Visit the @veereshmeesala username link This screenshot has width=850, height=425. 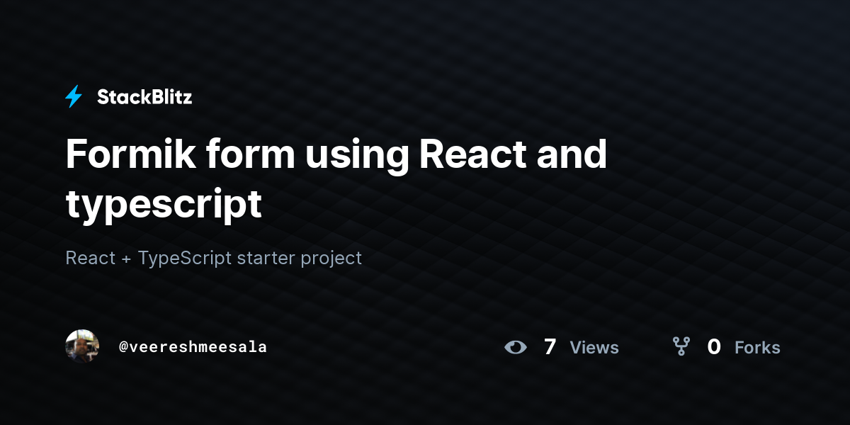193,347
